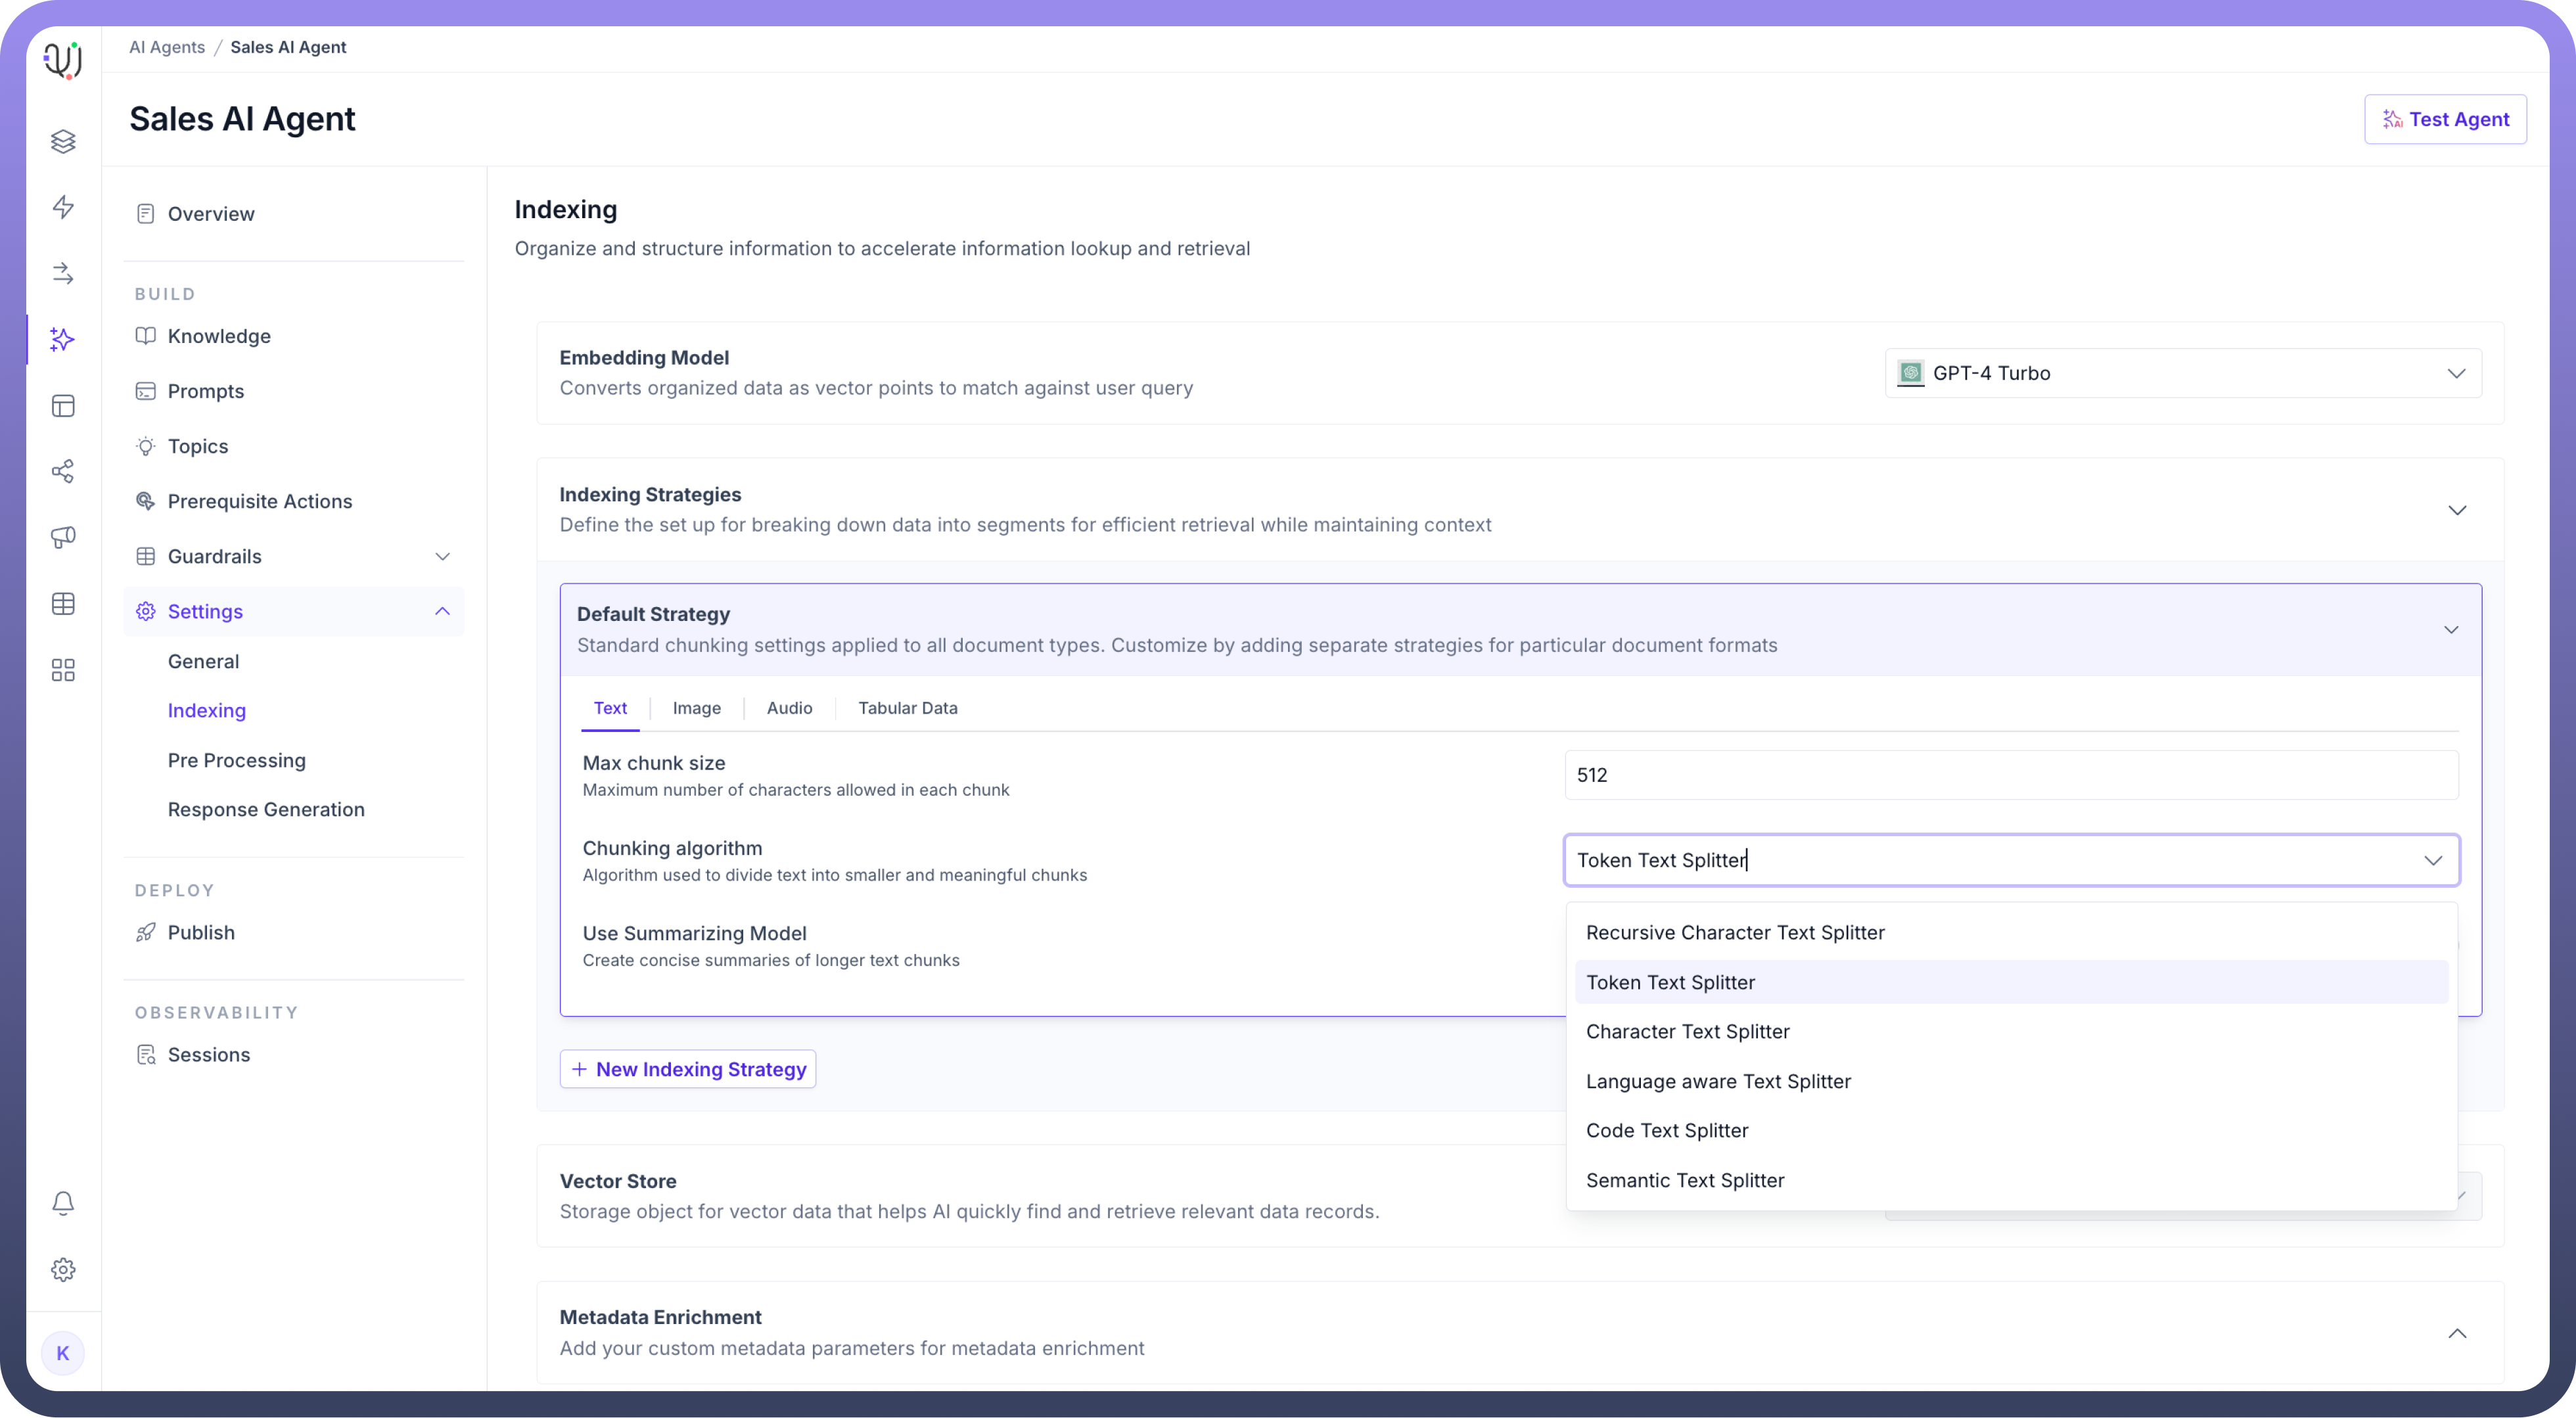Click the K user avatar

click(63, 1353)
